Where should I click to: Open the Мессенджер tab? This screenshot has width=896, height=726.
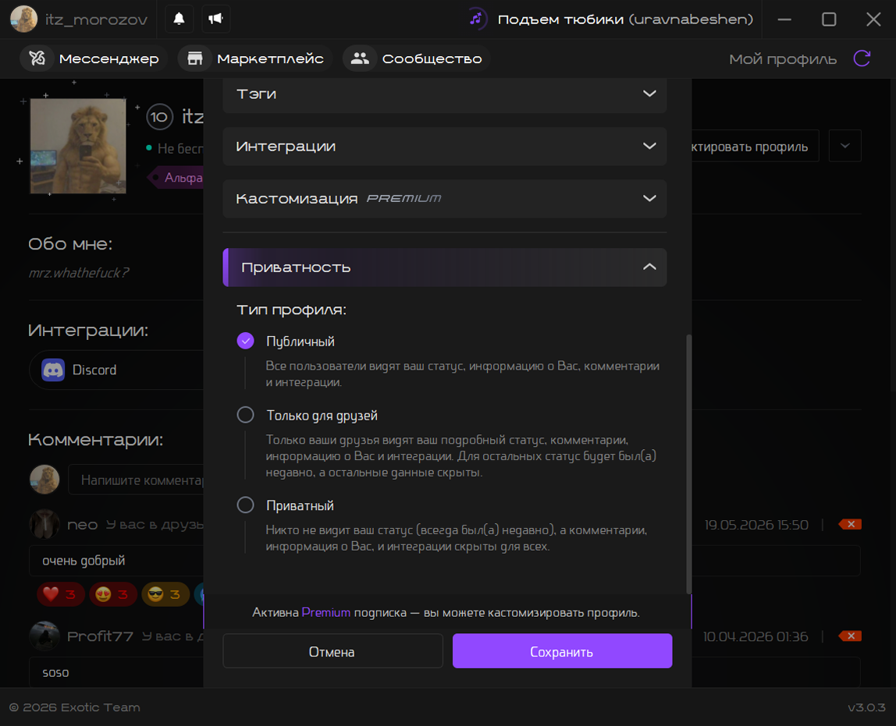pyautogui.click(x=93, y=58)
